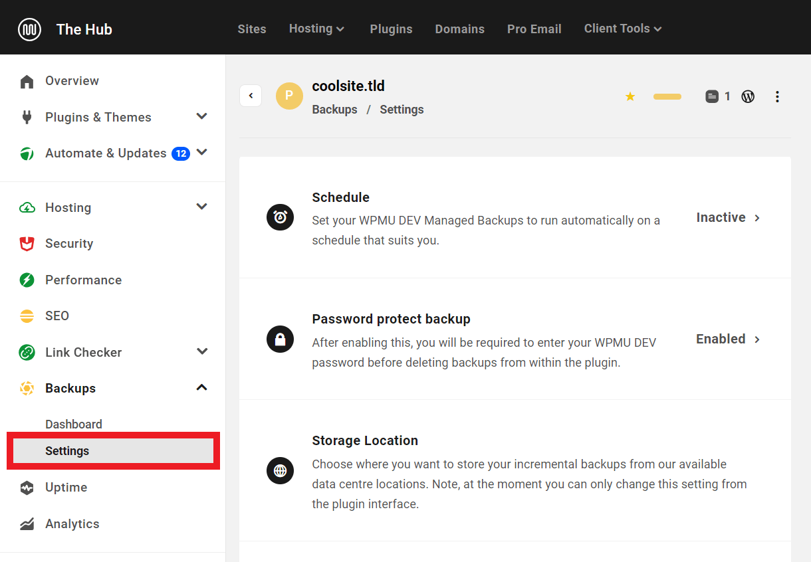The height and width of the screenshot is (562, 811).
Task: Click the Password protect backup heading
Action: (x=391, y=319)
